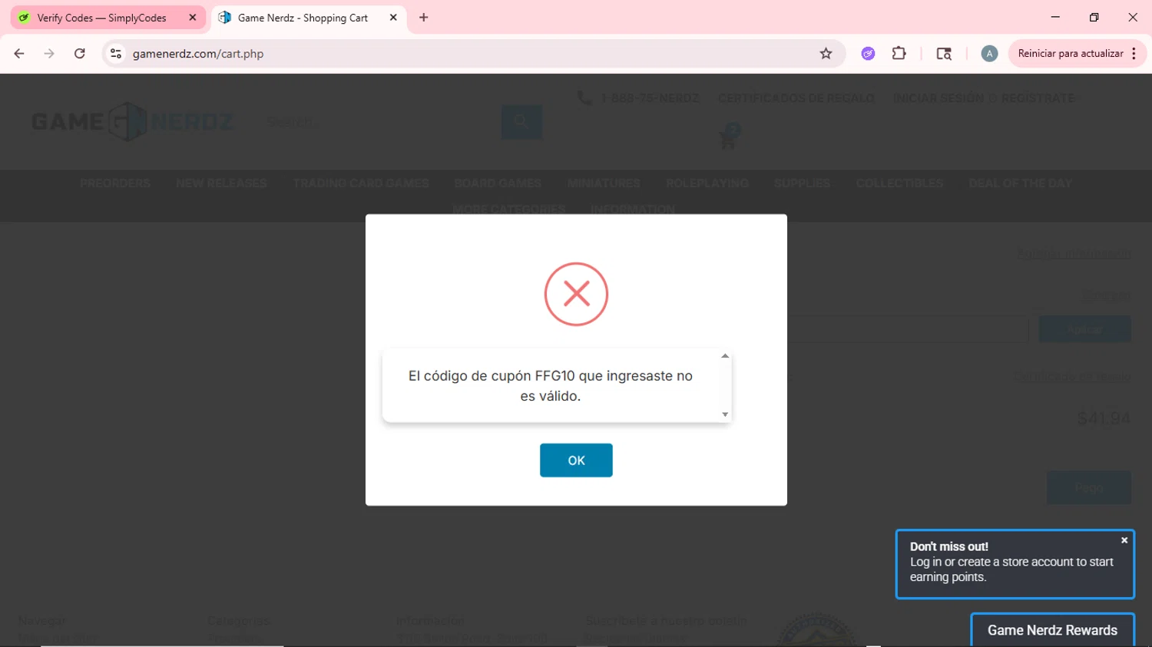Open Trading Card Games menu
1152x647 pixels.
point(361,183)
